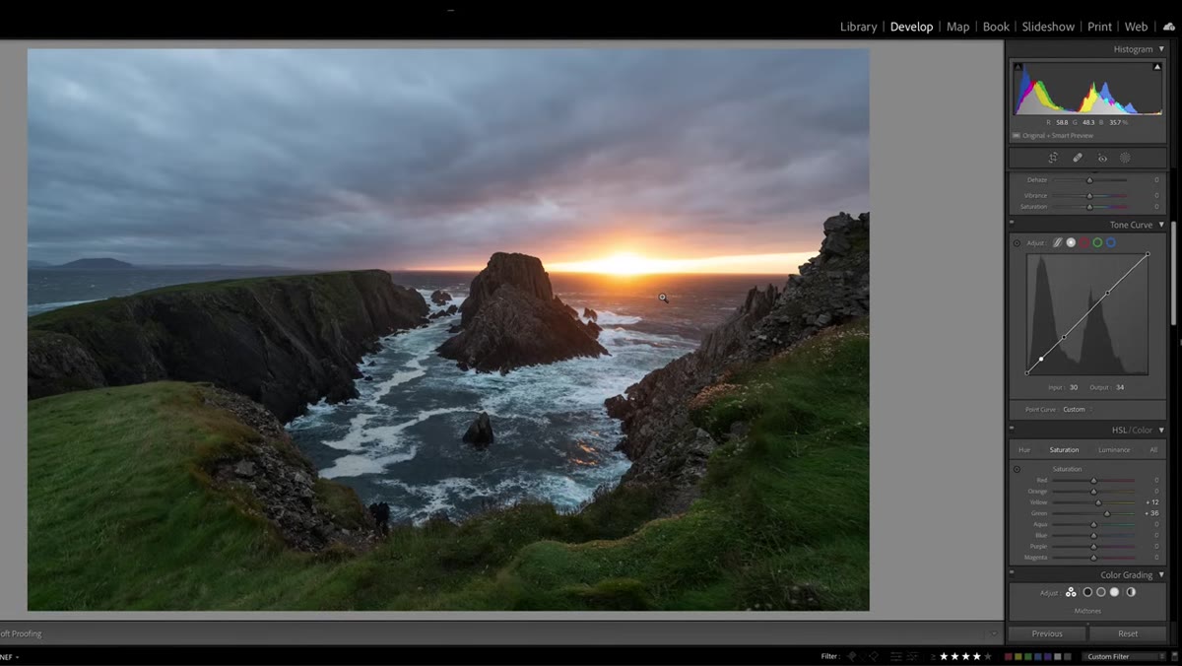Open the Point Curve Custom dropdown
1182x666 pixels.
point(1076,409)
